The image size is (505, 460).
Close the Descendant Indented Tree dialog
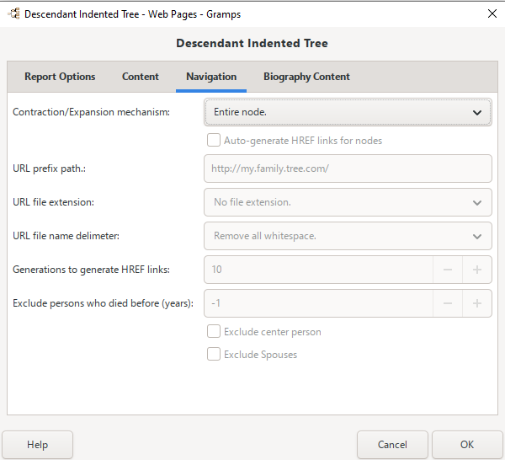coord(492,13)
